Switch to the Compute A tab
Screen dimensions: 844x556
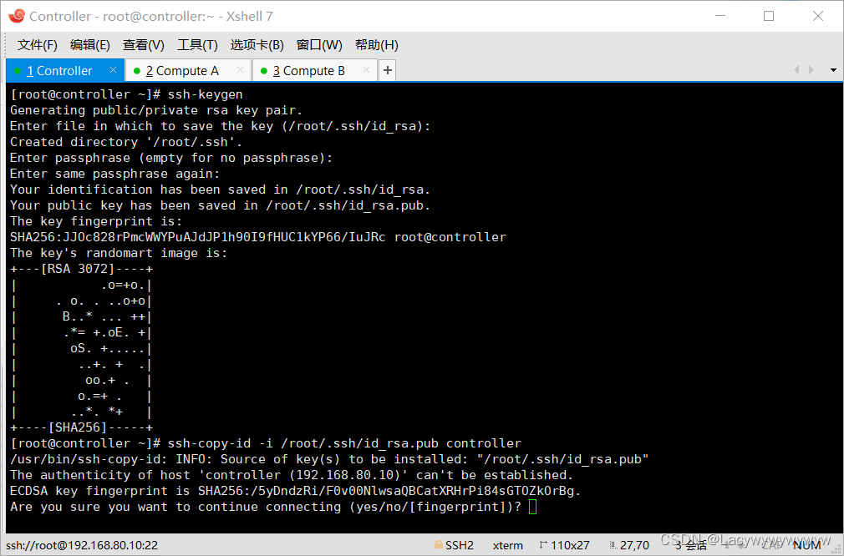(x=179, y=71)
